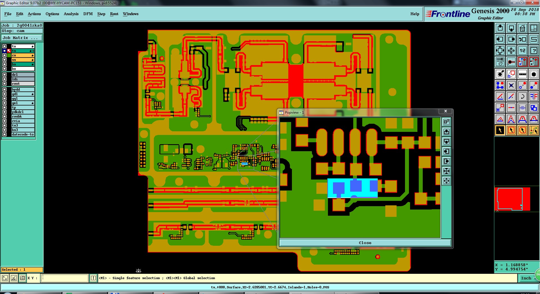
Task: Toggle the 'to' layer display box
Action: 4,46
